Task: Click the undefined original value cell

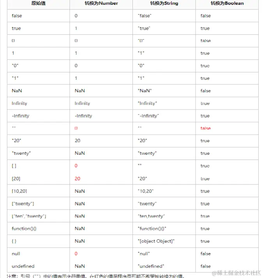Action: tap(23, 266)
